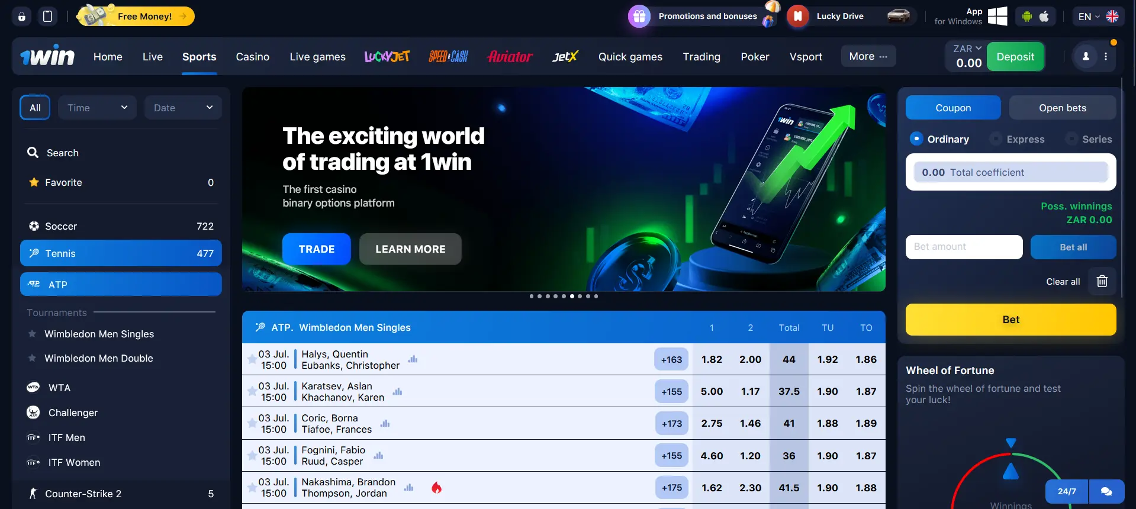Select the Series bet type

tap(1089, 139)
